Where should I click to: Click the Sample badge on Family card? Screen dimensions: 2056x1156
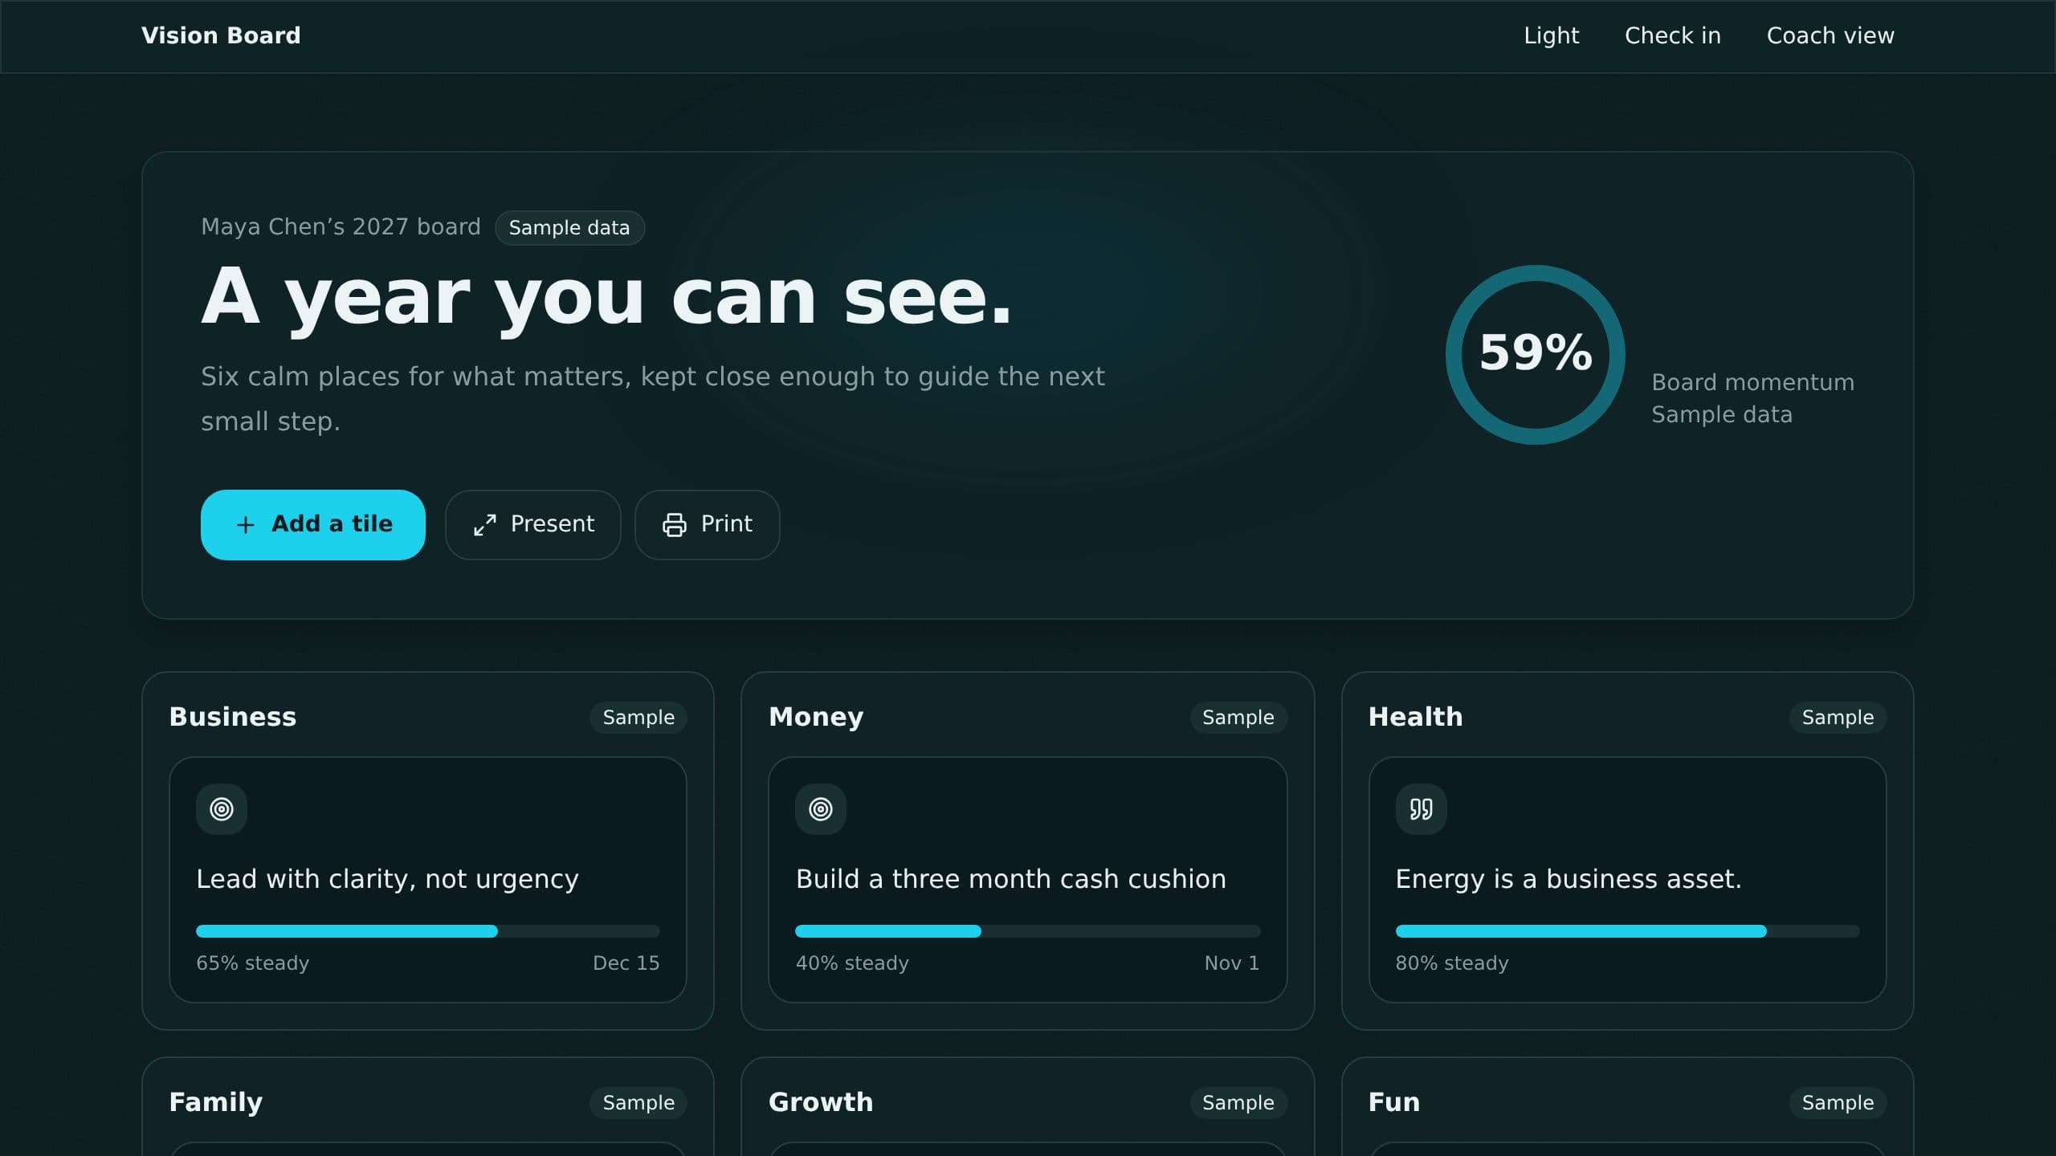coord(638,1103)
